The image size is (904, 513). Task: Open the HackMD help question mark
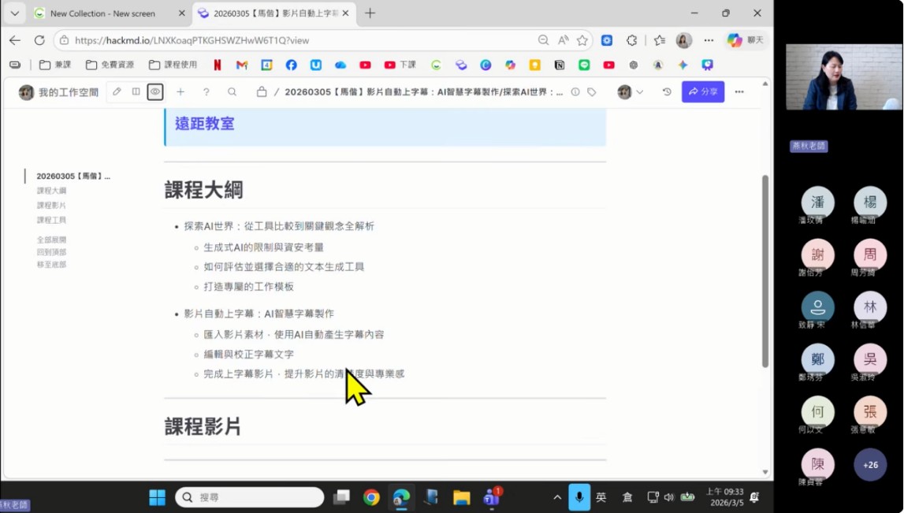[206, 92]
